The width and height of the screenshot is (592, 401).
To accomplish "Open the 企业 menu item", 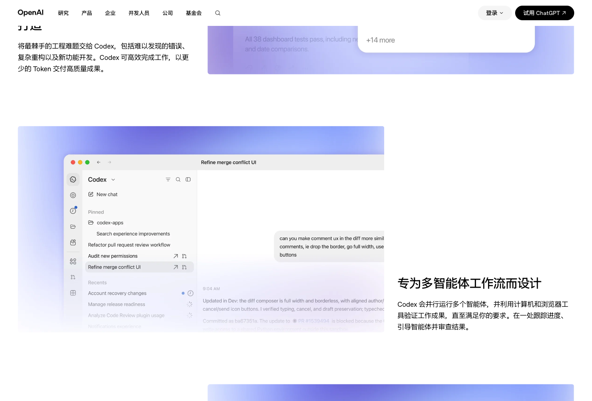I will [110, 13].
